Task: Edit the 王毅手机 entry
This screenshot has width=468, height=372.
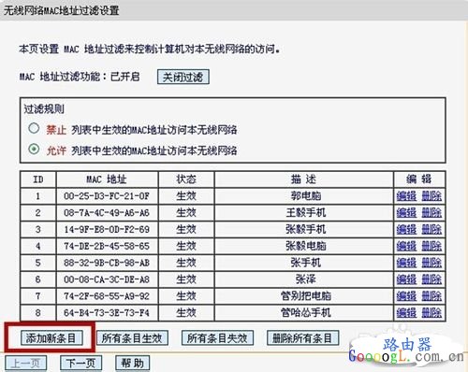Action: coord(406,213)
